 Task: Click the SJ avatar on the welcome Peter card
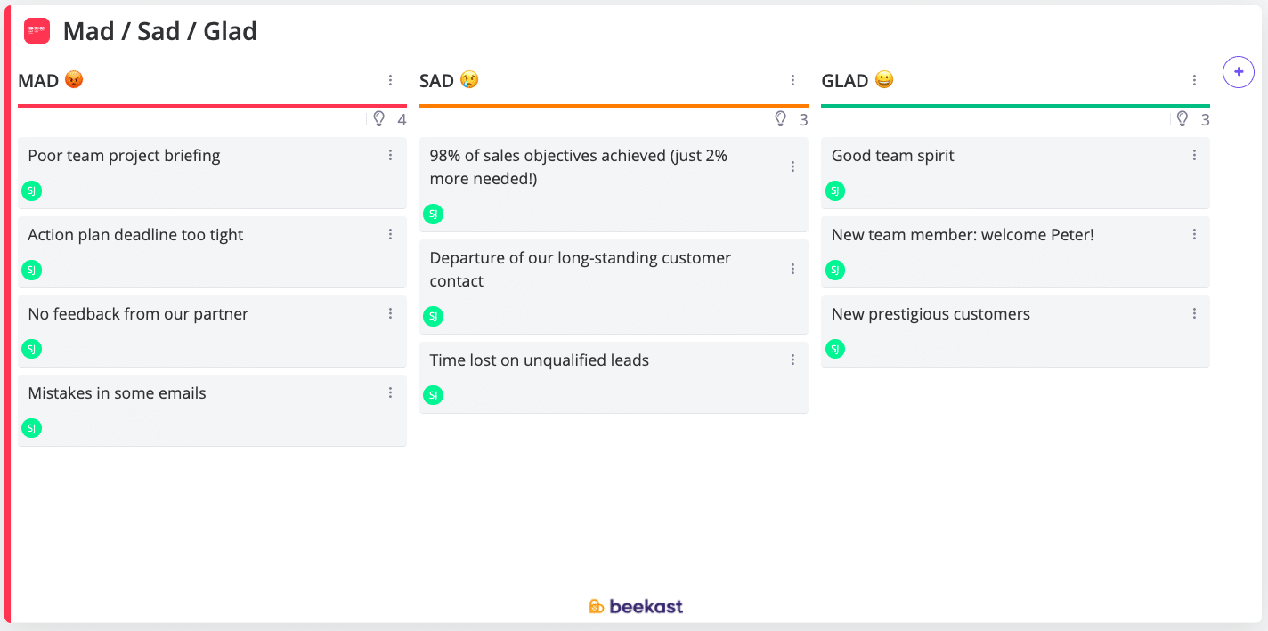pyautogui.click(x=834, y=270)
